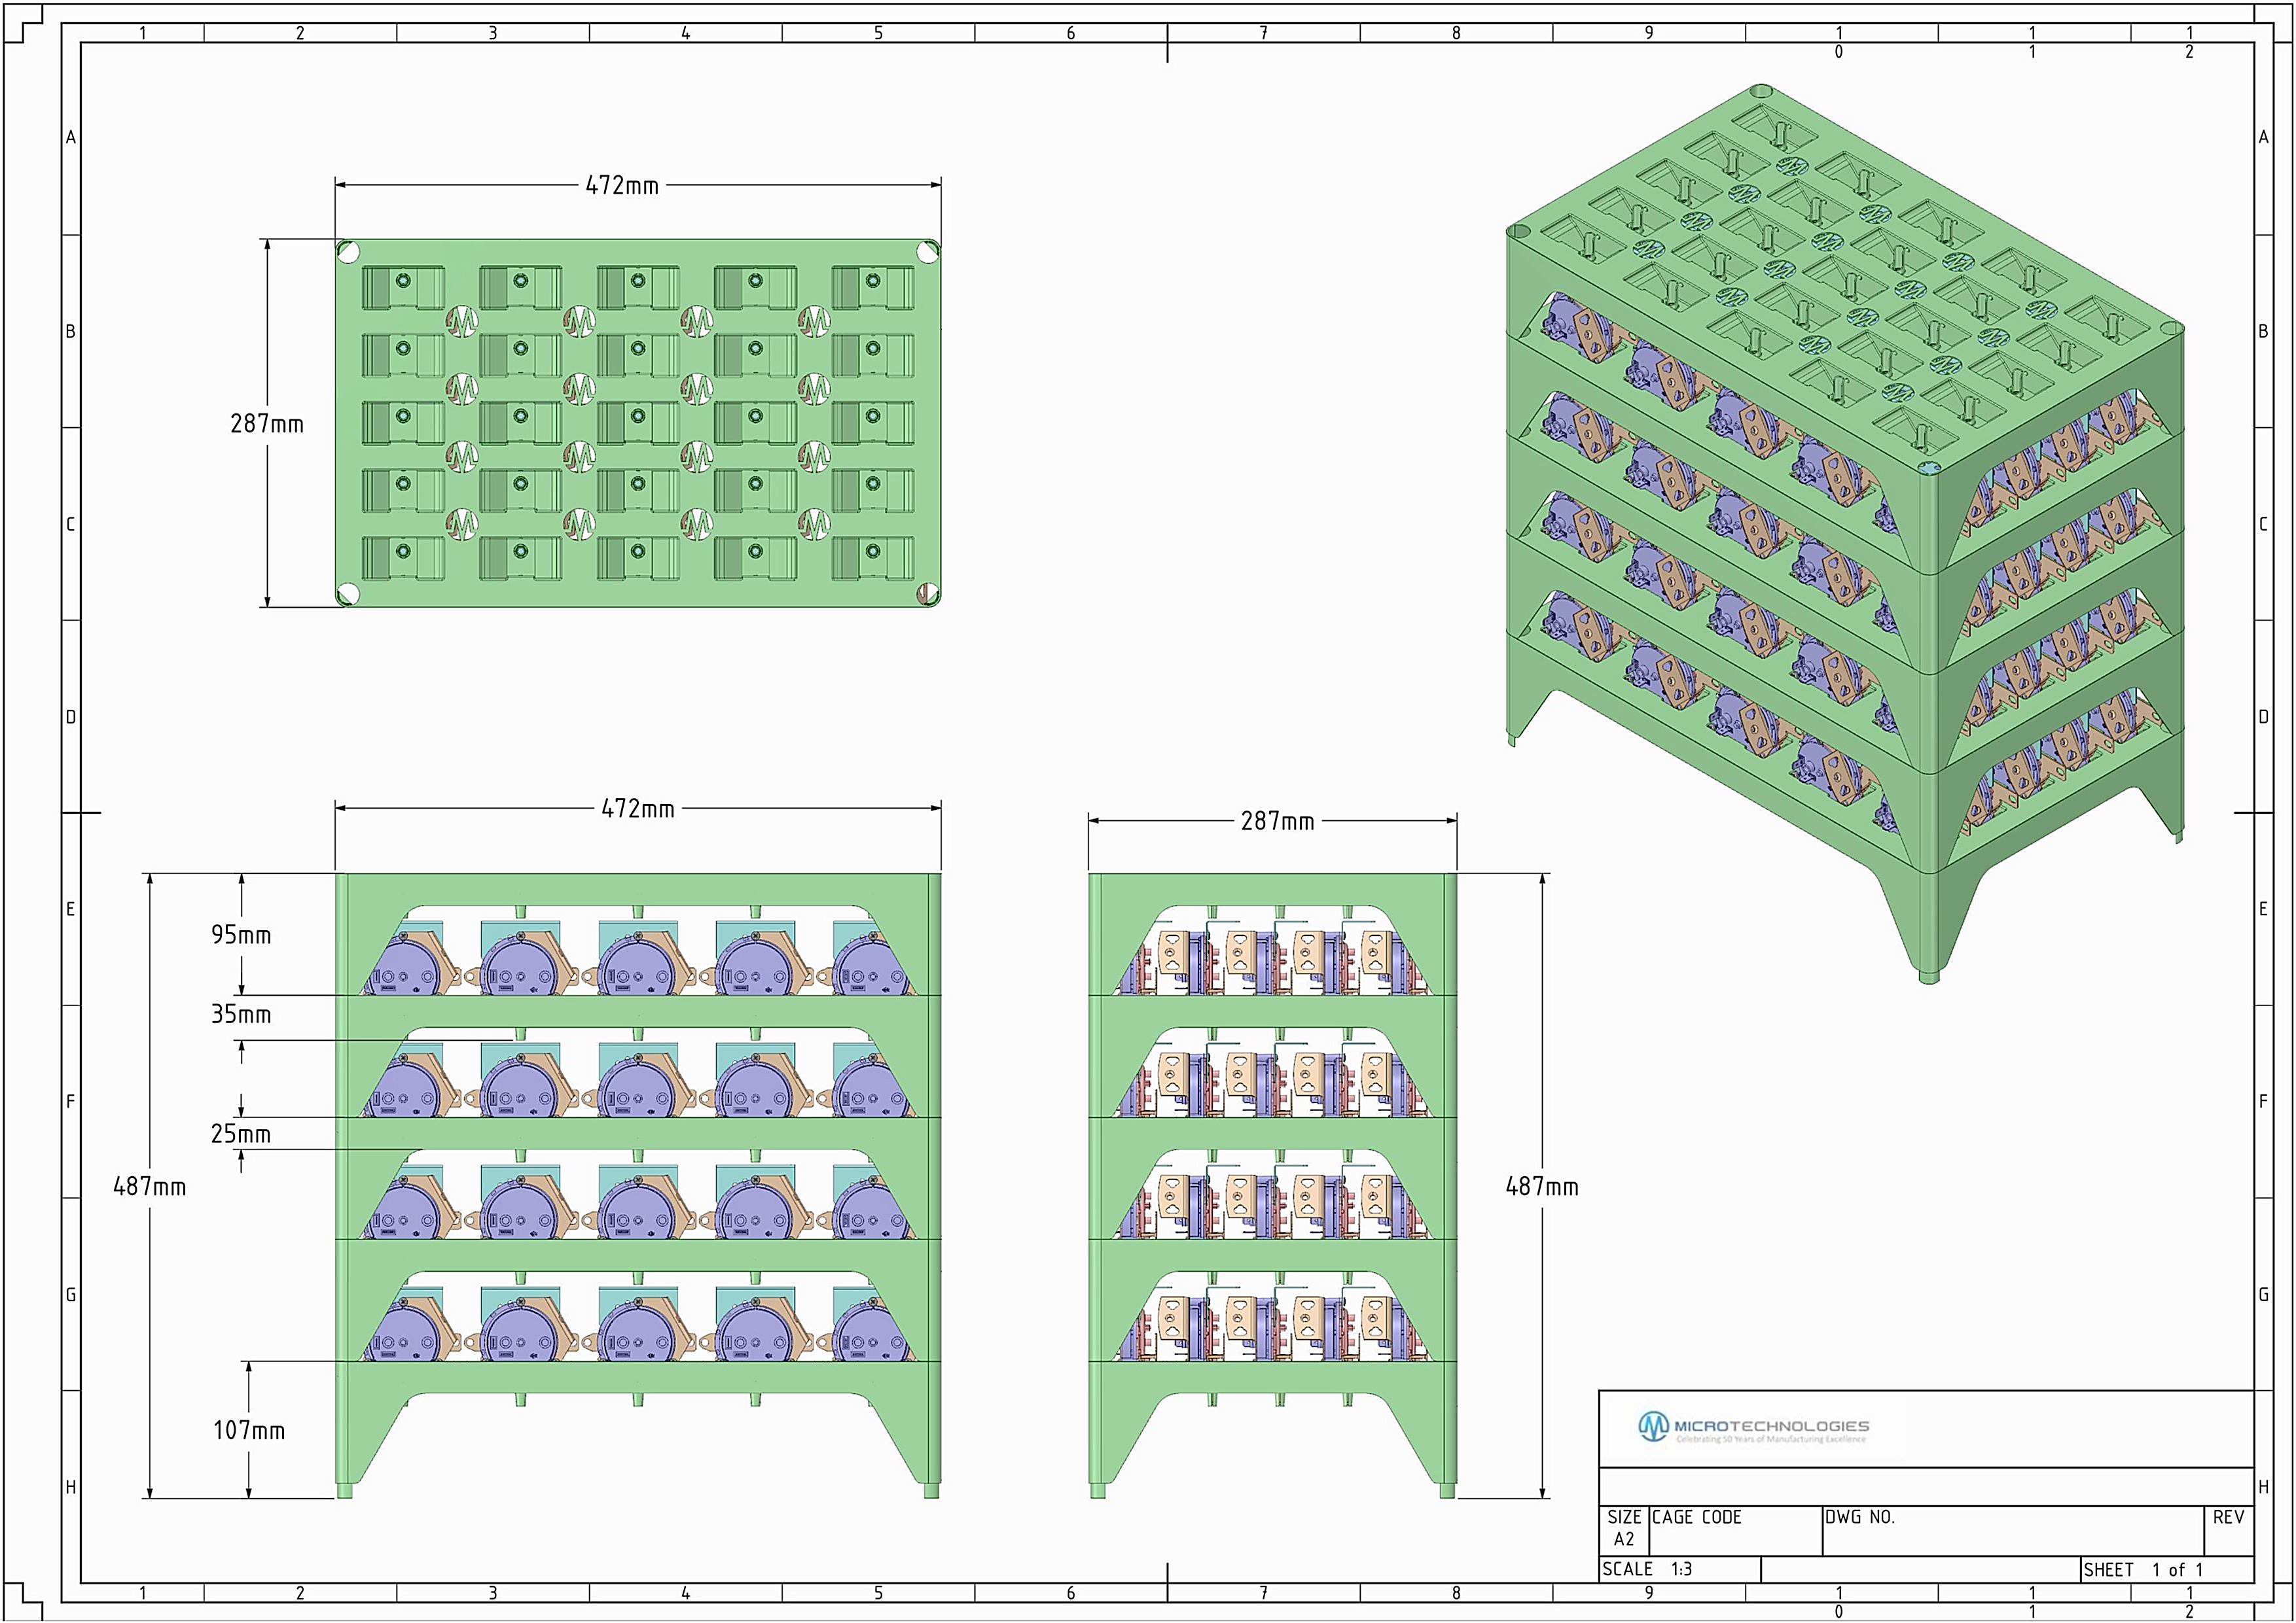The image size is (2296, 1623).
Task: Select the SCALE 1:3 text
Action: (x=1648, y=1569)
